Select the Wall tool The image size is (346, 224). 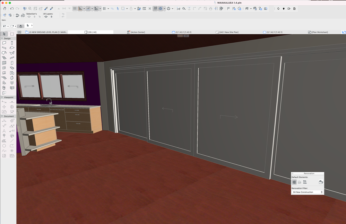(4, 43)
